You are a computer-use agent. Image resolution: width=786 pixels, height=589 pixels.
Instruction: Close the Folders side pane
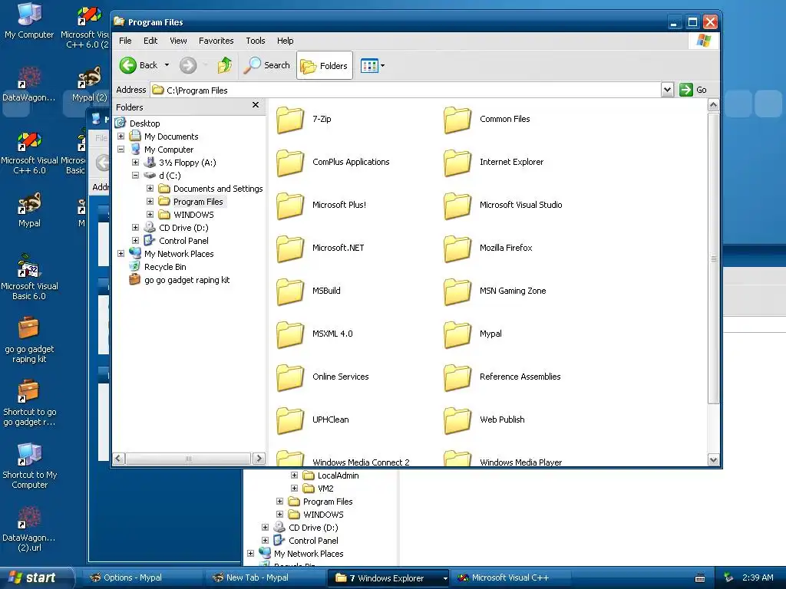(x=256, y=104)
